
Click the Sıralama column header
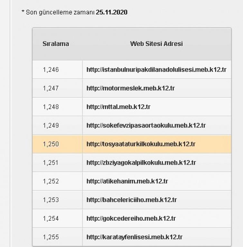click(56, 44)
